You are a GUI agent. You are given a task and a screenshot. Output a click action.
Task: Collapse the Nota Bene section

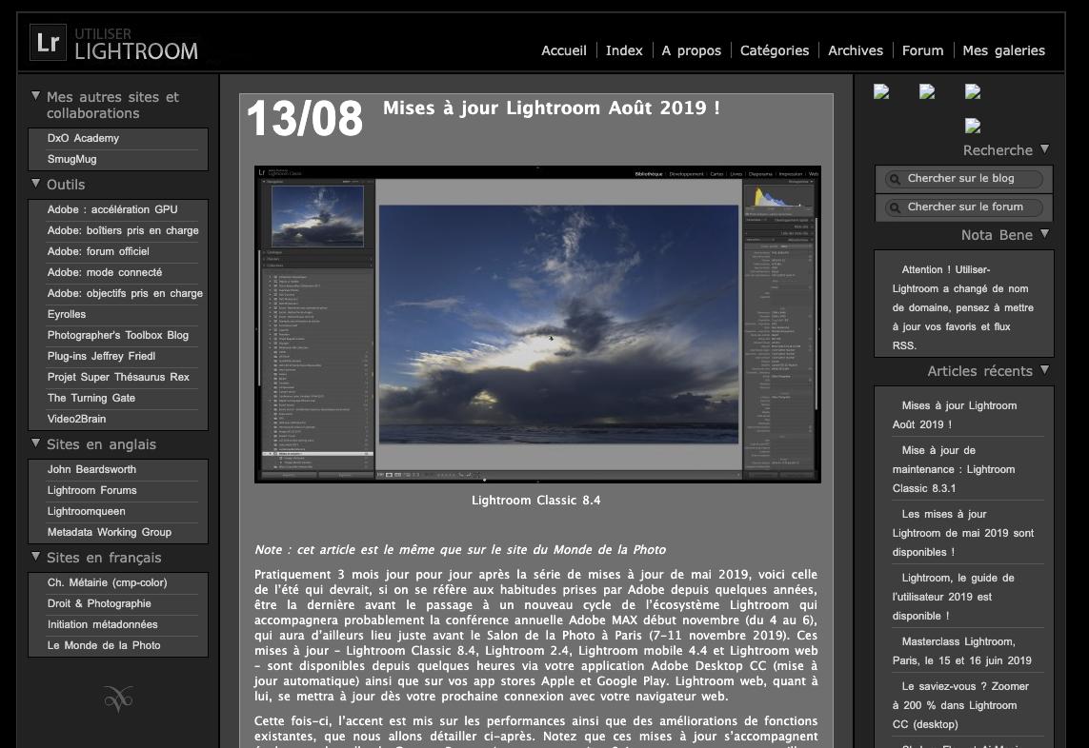pos(1045,234)
